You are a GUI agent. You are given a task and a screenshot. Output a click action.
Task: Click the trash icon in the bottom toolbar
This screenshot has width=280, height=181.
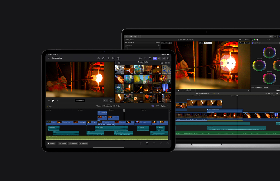(141, 143)
